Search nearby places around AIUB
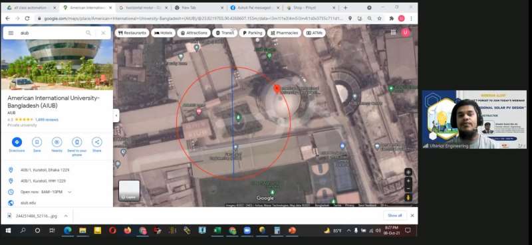The image size is (532, 245). click(x=57, y=142)
